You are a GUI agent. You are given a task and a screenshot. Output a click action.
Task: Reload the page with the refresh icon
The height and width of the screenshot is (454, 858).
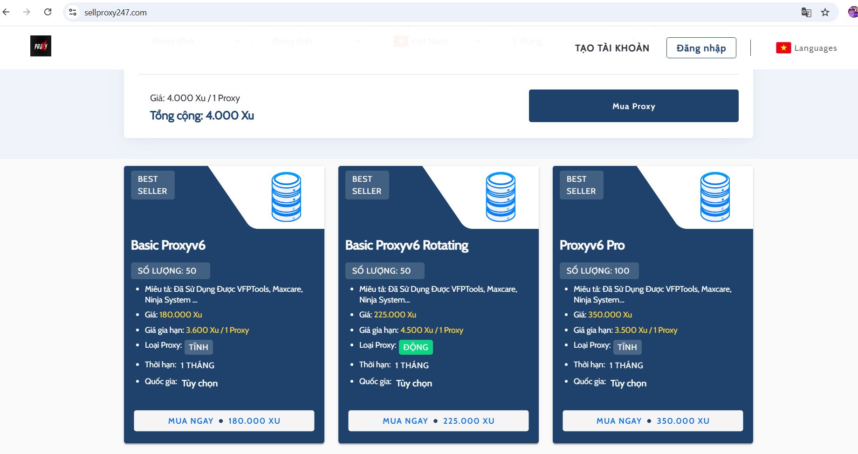(x=48, y=12)
